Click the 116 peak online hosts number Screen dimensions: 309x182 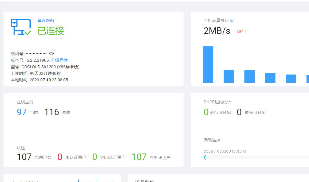(x=52, y=112)
